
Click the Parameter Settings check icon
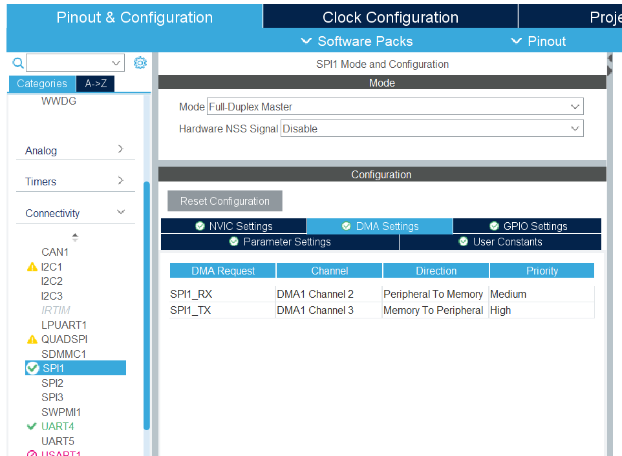pyautogui.click(x=234, y=242)
